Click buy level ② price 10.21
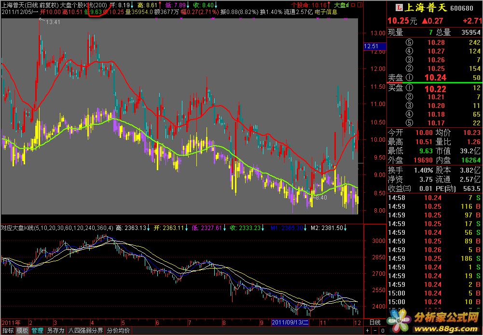The image size is (483, 336). tap(436, 97)
